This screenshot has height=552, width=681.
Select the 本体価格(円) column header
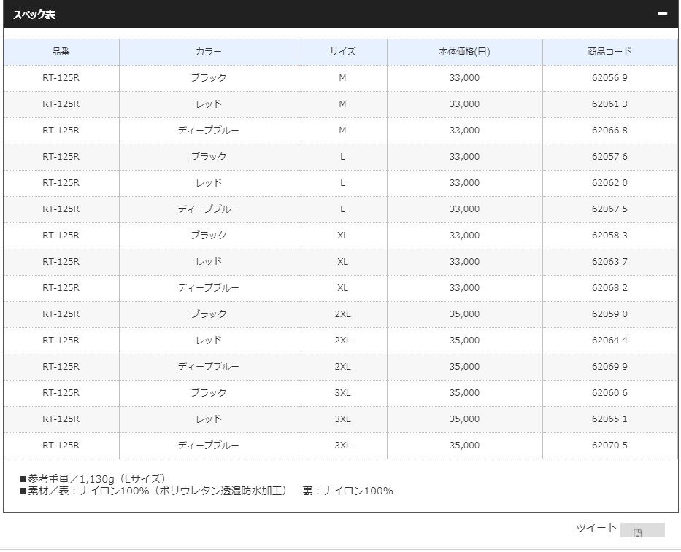tap(465, 52)
